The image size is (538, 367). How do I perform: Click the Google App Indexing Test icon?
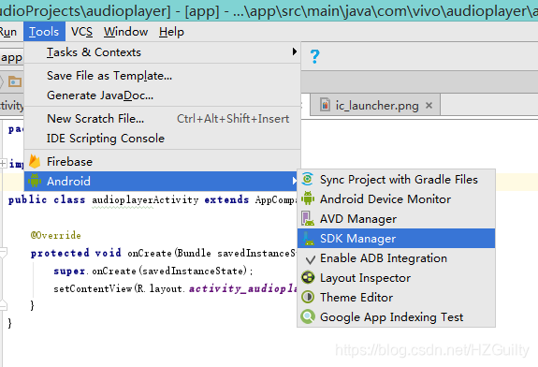coord(308,316)
